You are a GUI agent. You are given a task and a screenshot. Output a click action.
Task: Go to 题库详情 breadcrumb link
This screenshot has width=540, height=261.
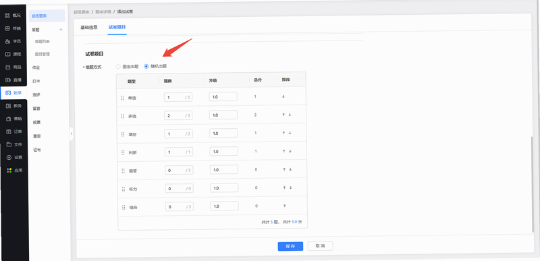coord(103,11)
